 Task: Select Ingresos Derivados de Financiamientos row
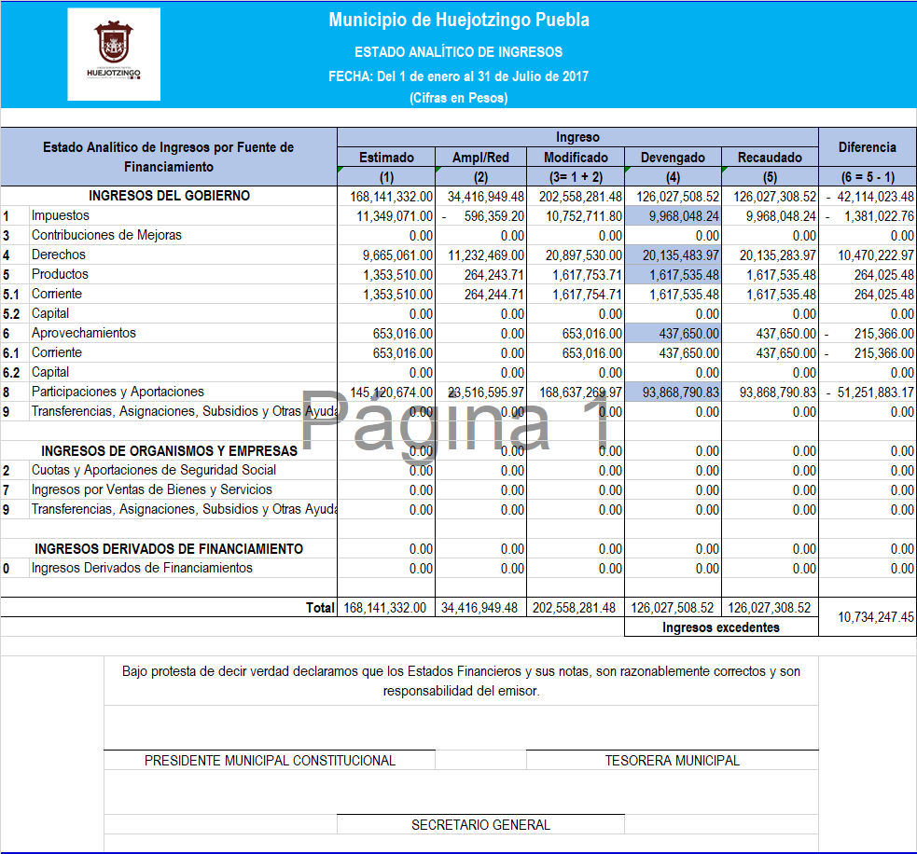pos(142,568)
